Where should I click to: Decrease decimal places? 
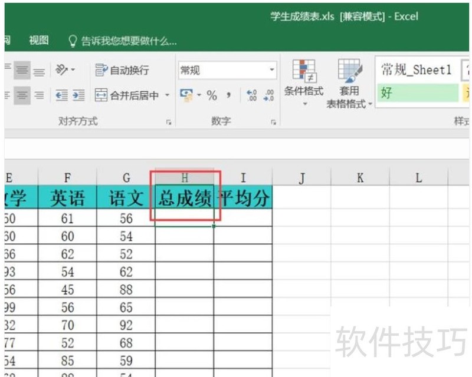268,95
